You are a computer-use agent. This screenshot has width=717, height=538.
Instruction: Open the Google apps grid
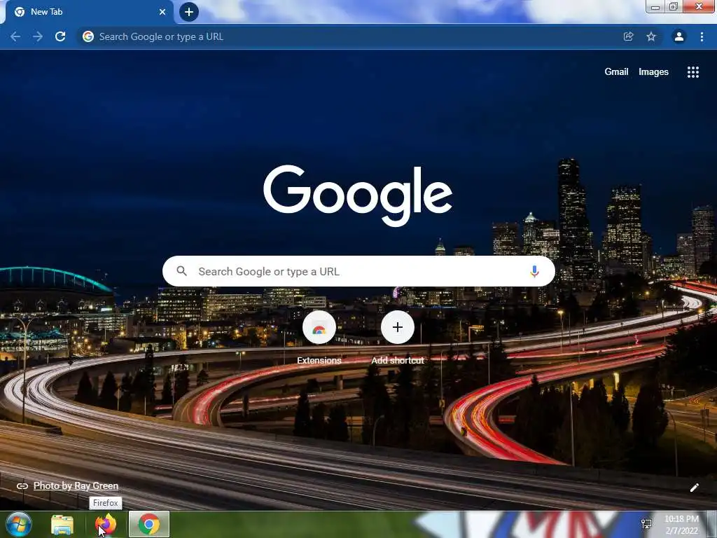point(693,72)
